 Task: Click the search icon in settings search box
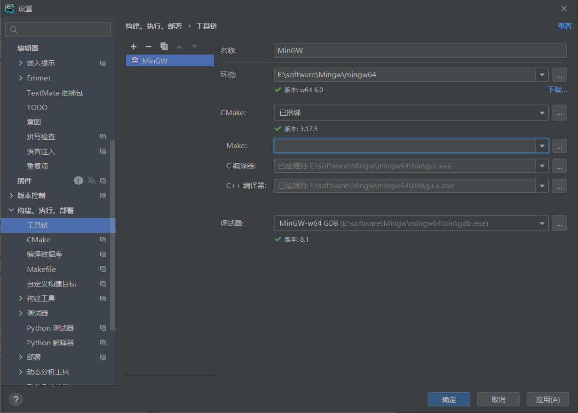point(14,30)
